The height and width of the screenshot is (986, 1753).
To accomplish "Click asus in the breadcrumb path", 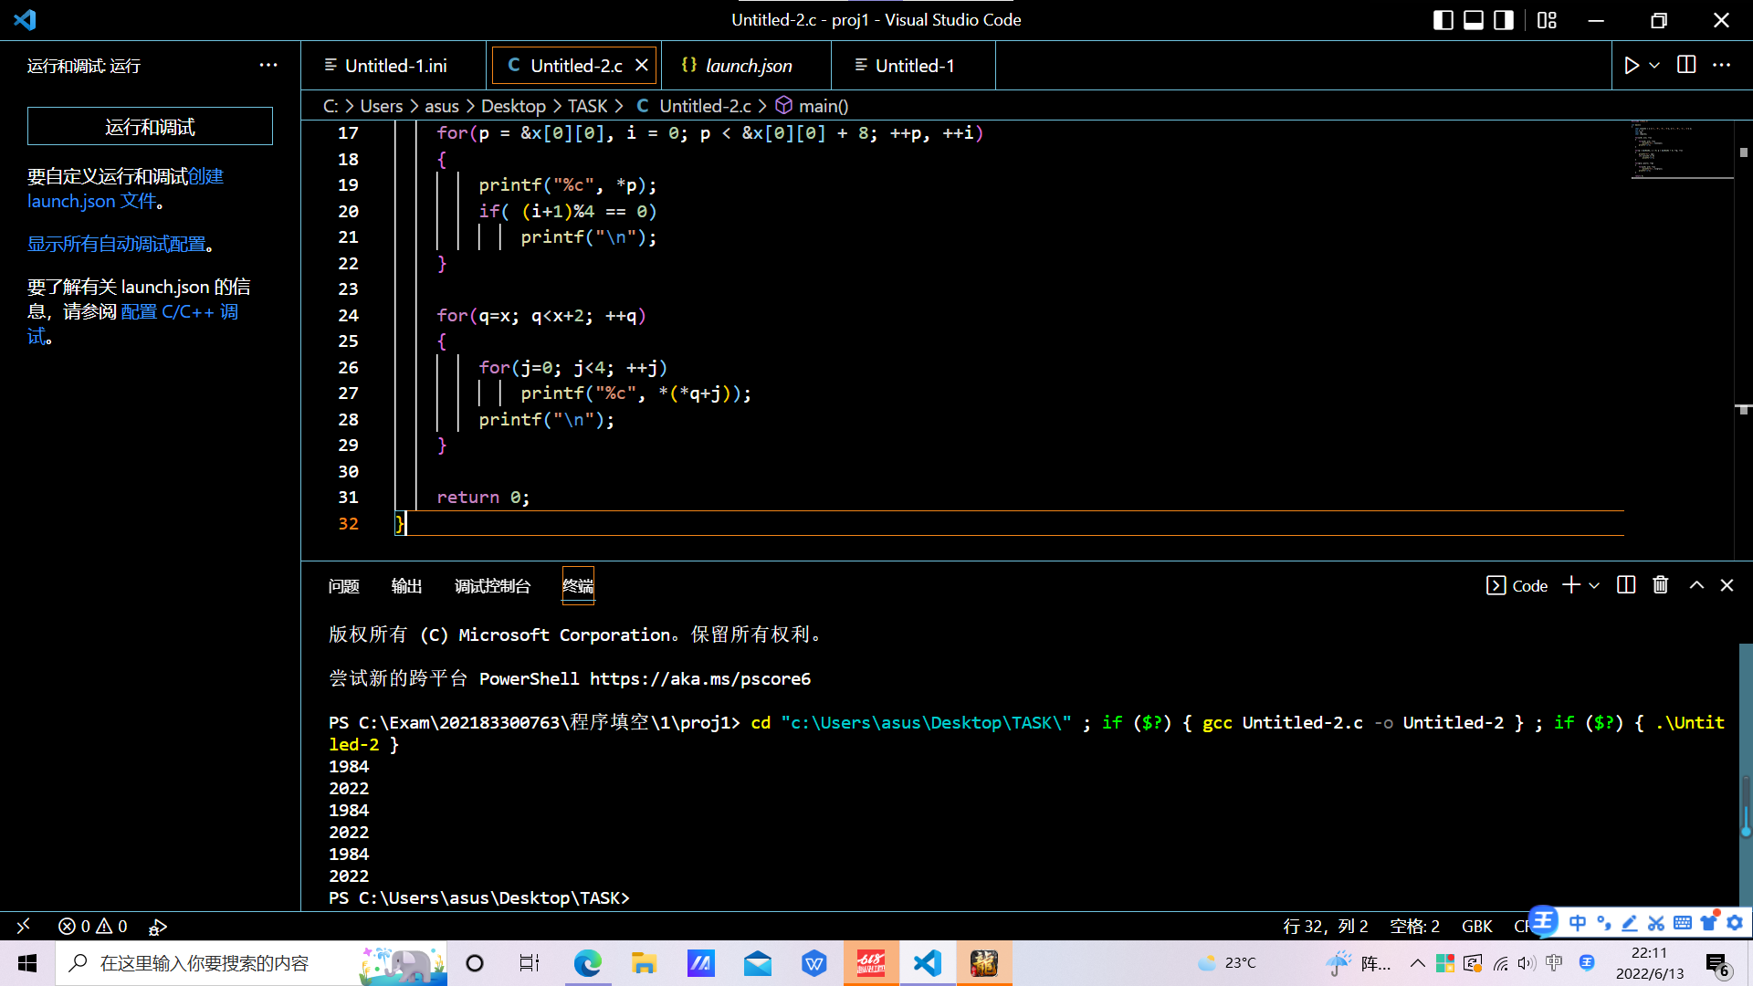I will pos(442,106).
